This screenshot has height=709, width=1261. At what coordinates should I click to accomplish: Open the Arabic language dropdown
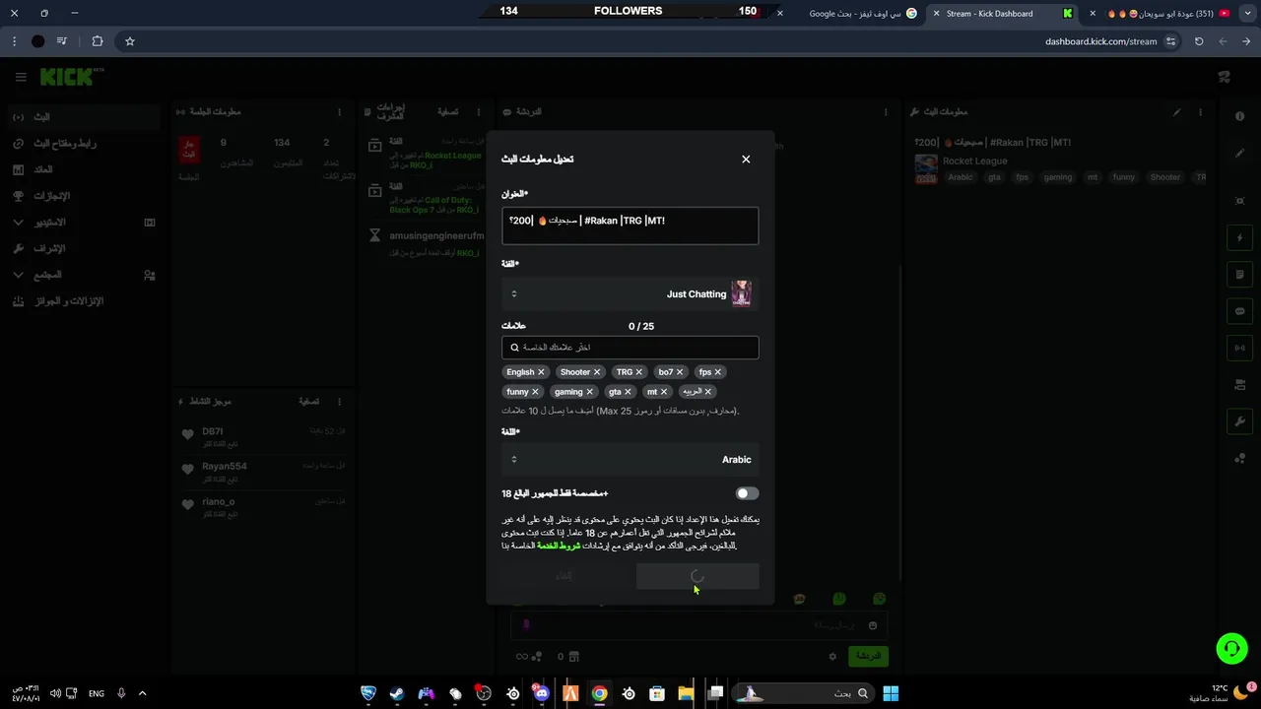(x=630, y=459)
